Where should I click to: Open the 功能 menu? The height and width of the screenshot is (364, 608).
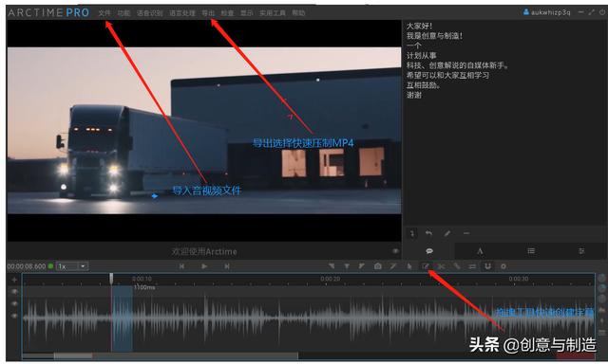[x=123, y=12]
